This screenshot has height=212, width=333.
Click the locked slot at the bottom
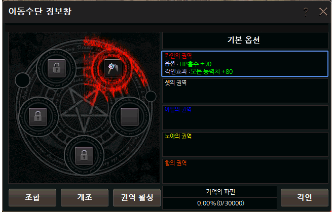click(84, 155)
